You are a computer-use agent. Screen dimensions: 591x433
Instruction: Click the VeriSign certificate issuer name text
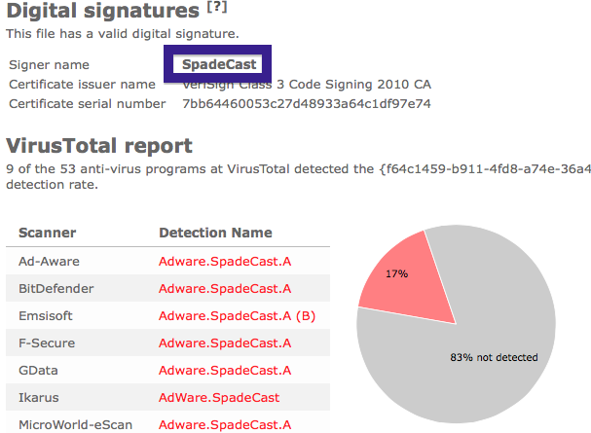[x=307, y=84]
